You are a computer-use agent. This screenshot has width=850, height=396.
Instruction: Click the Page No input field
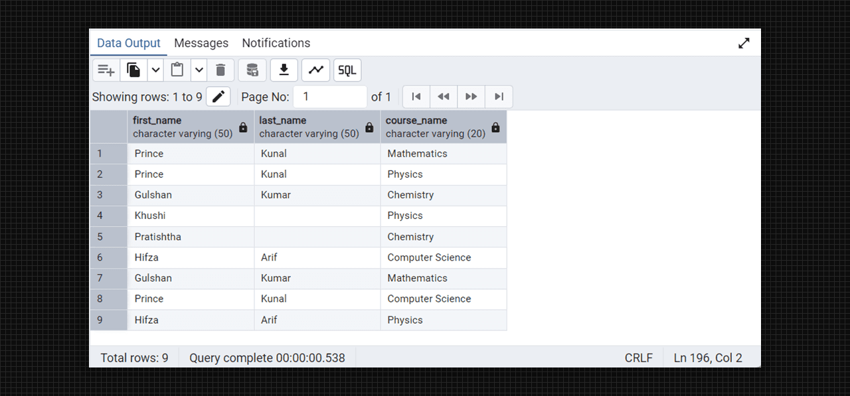(330, 97)
